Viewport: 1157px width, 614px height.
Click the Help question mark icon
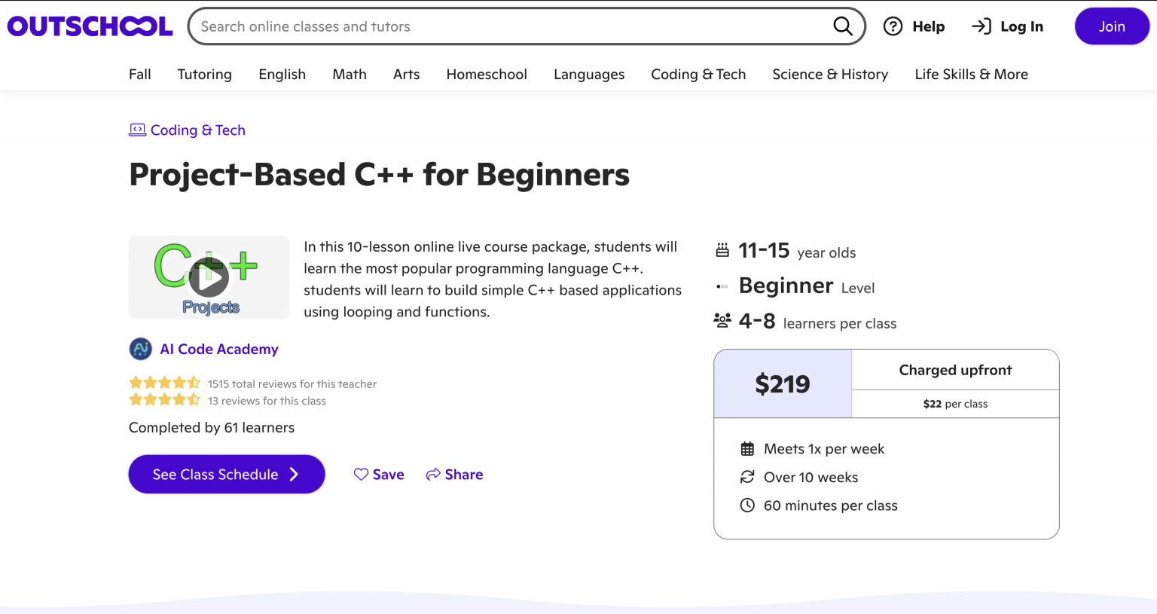893,26
